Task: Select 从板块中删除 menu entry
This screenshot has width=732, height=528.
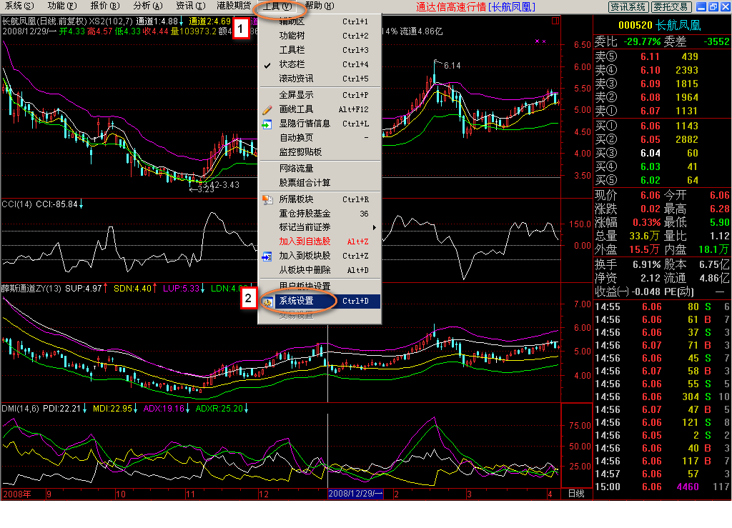Action: [320, 270]
